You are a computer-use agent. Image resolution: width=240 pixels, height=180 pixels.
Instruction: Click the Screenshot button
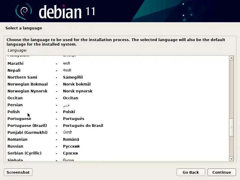point(18,172)
